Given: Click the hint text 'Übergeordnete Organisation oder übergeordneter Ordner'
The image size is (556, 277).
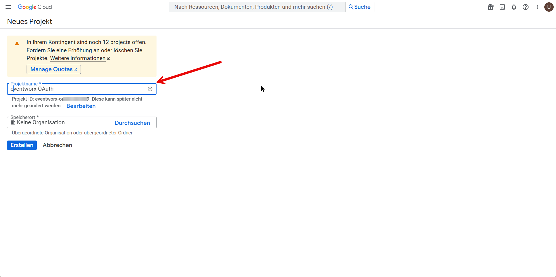Looking at the screenshot, I should pyautogui.click(x=72, y=133).
